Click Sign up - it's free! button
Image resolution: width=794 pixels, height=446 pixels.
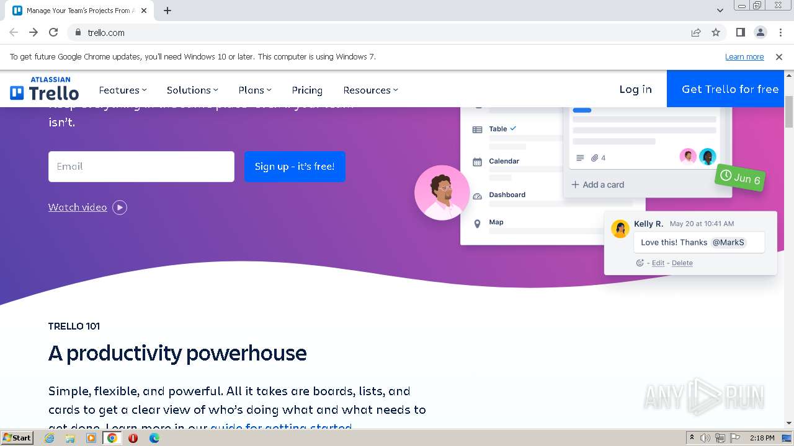click(295, 167)
